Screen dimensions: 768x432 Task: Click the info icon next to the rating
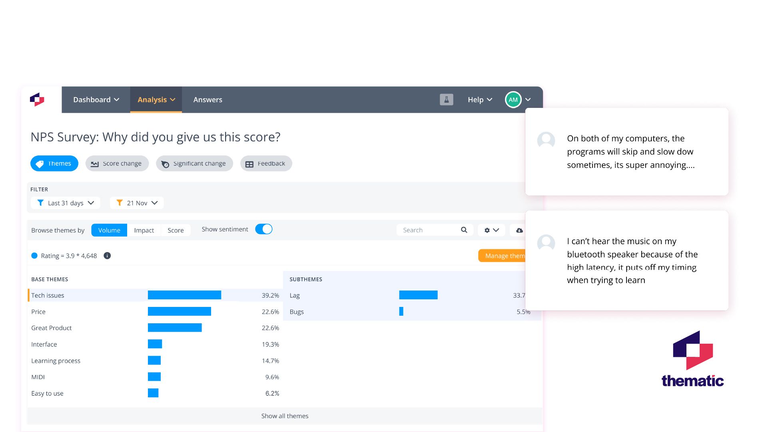107,256
